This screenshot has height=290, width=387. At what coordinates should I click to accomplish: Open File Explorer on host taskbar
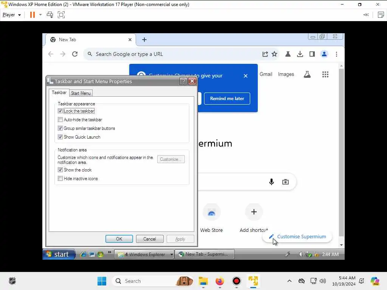pyautogui.click(x=203, y=281)
